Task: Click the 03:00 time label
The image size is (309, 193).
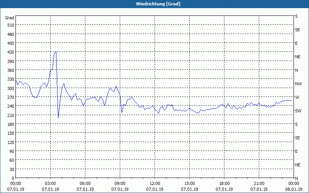Action: pyautogui.click(x=51, y=184)
